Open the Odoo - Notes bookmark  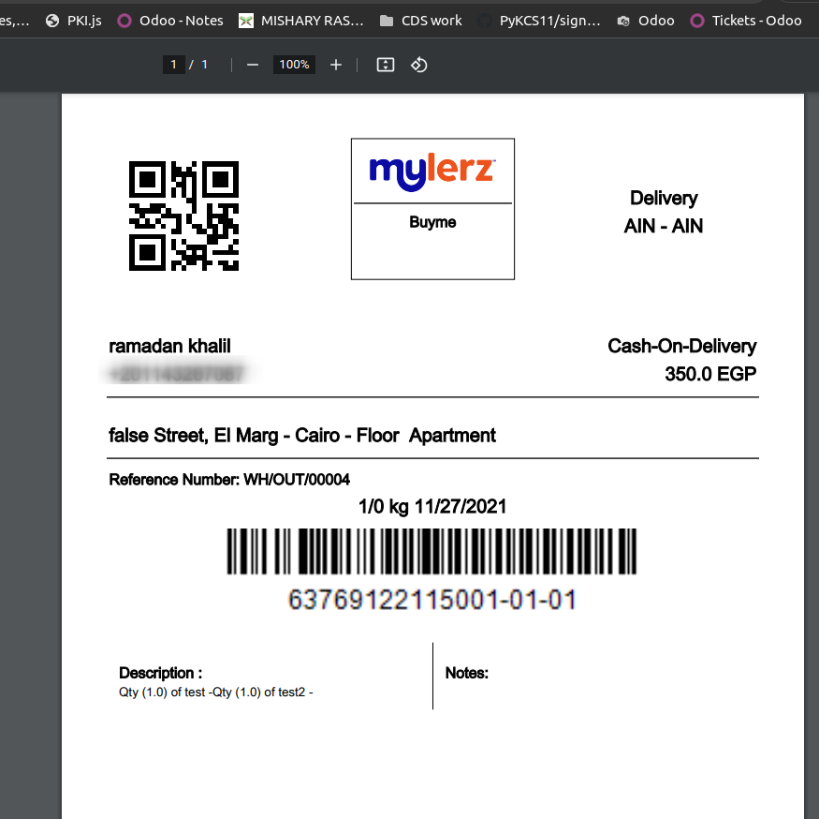170,21
